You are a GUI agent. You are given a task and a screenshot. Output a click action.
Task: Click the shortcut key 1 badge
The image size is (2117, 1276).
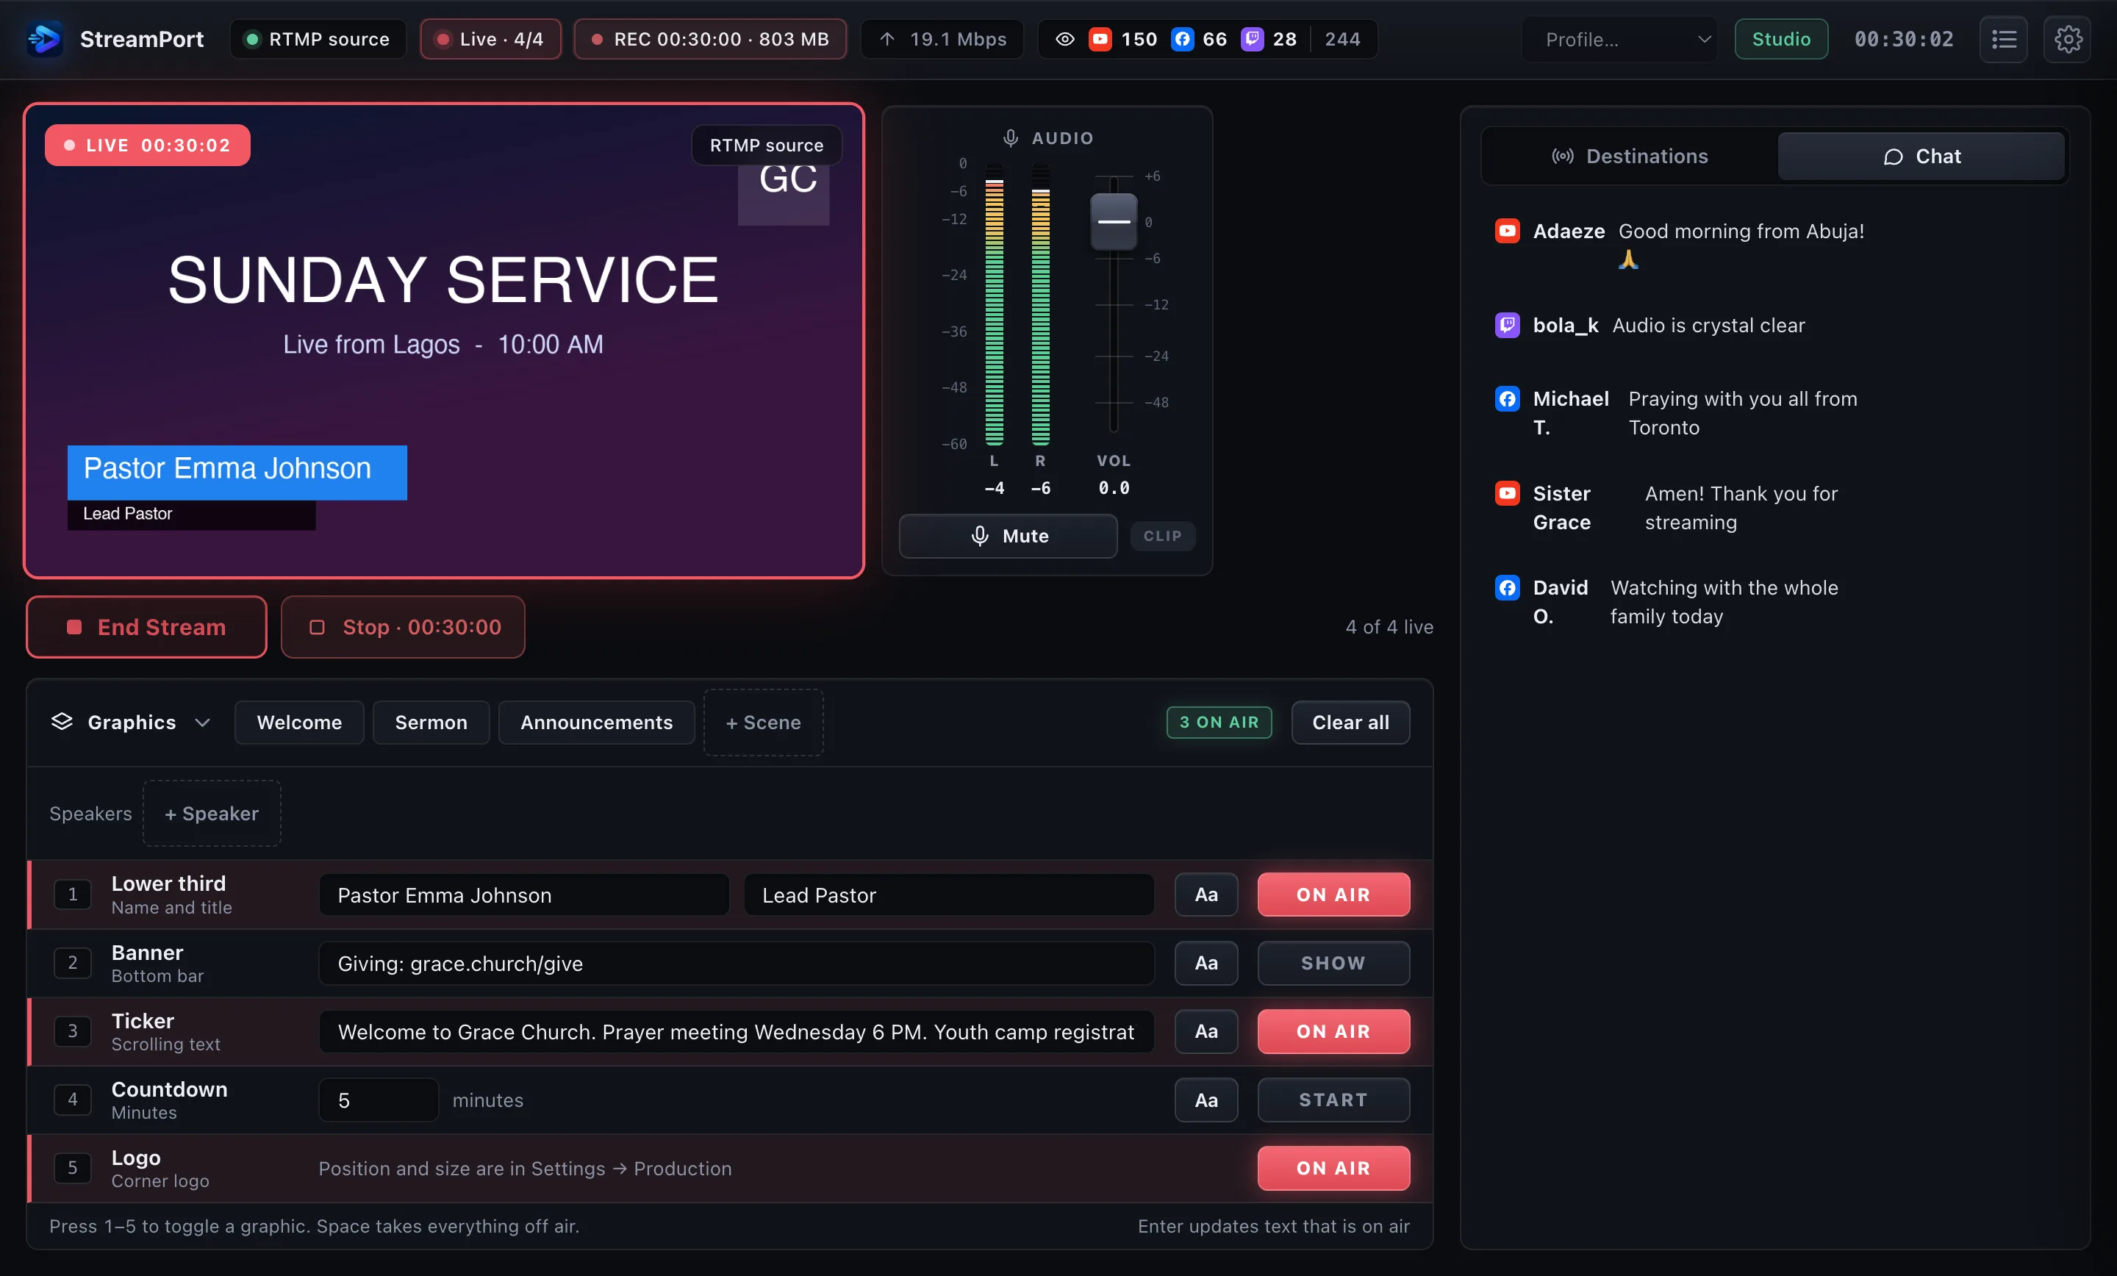click(72, 895)
